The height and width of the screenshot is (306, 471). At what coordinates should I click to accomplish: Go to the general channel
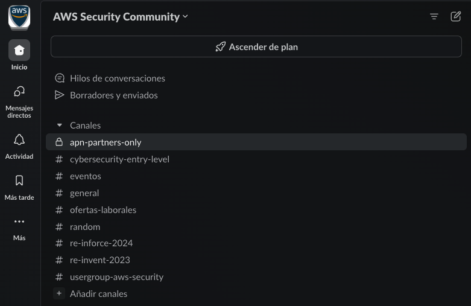84,193
